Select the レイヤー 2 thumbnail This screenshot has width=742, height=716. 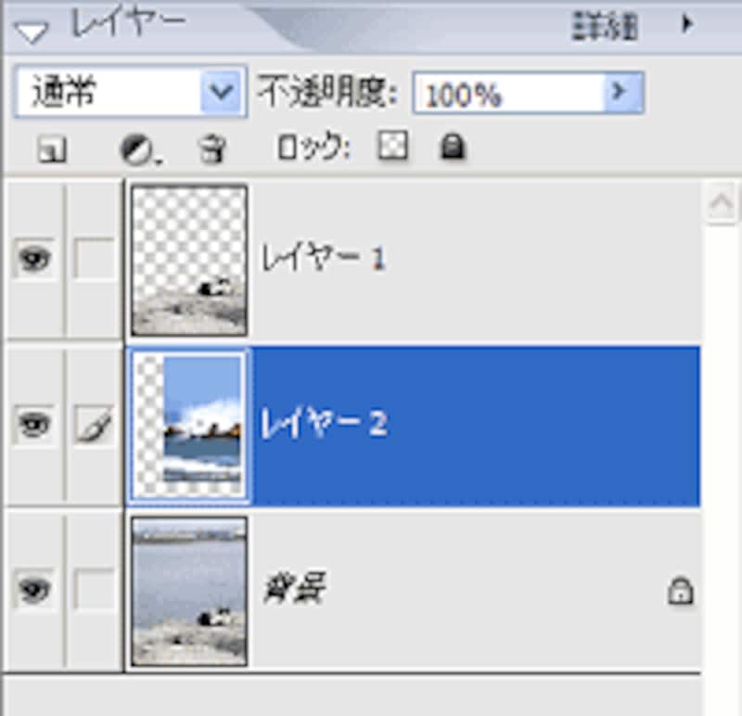pyautogui.click(x=189, y=426)
